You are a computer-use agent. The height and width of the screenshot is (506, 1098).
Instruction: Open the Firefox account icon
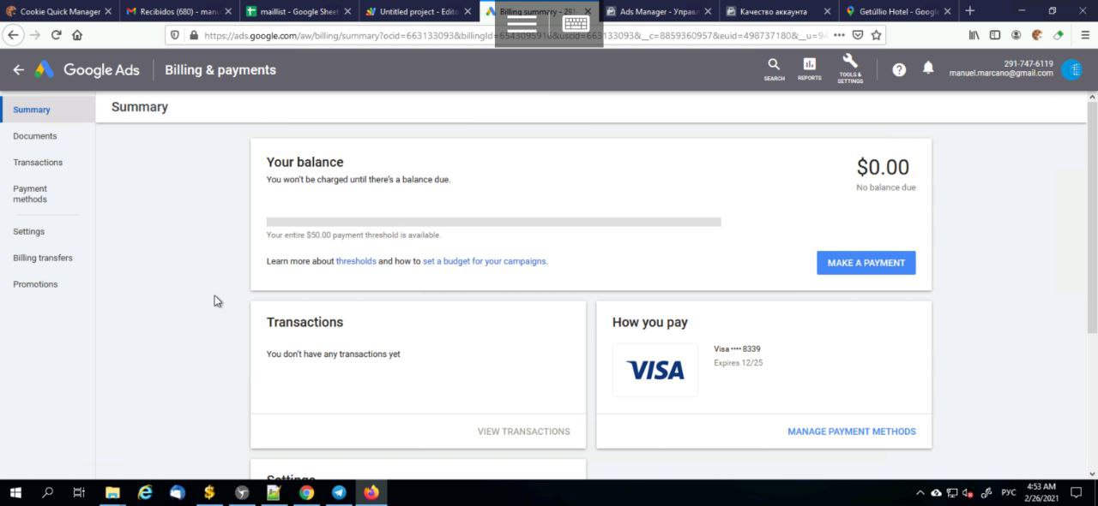click(1016, 35)
